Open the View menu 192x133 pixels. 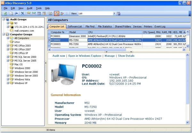tap(21, 8)
